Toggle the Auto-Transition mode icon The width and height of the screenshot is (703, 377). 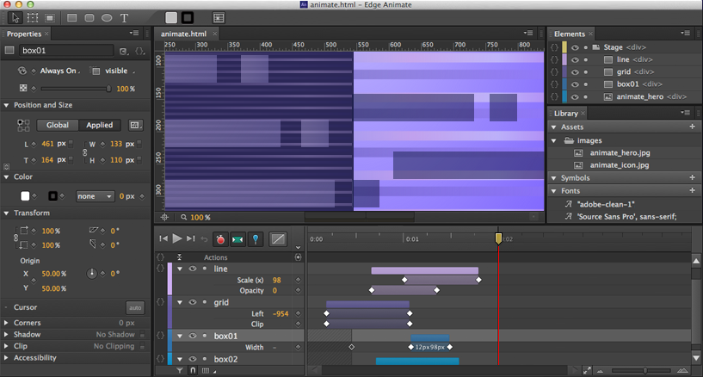pos(237,238)
